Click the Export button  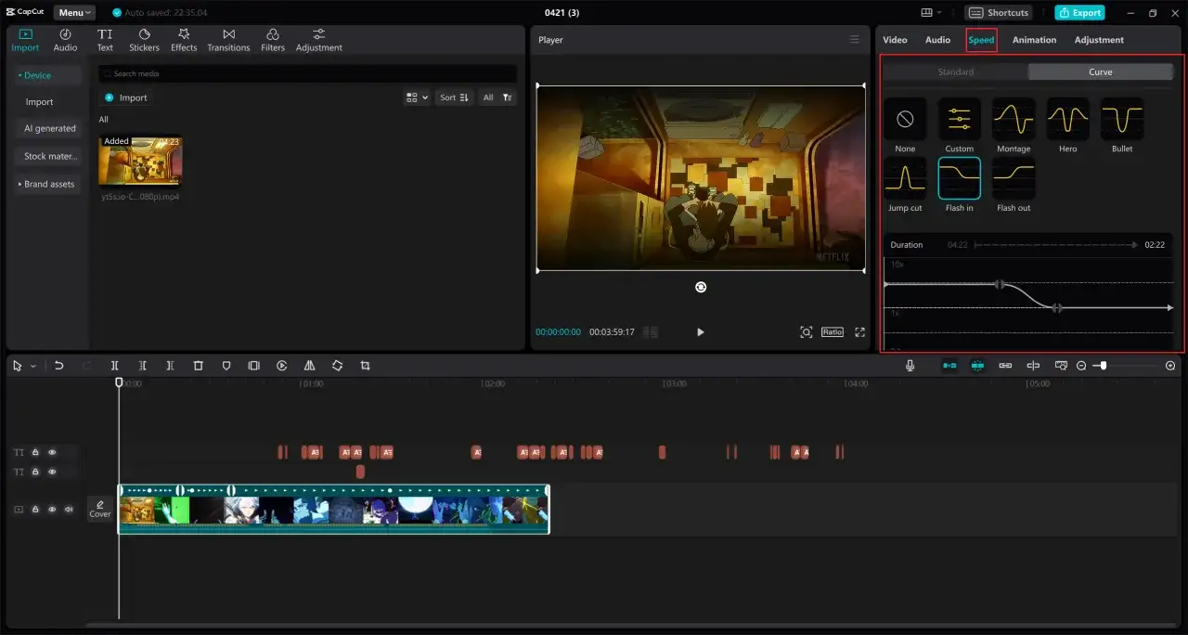(1079, 13)
